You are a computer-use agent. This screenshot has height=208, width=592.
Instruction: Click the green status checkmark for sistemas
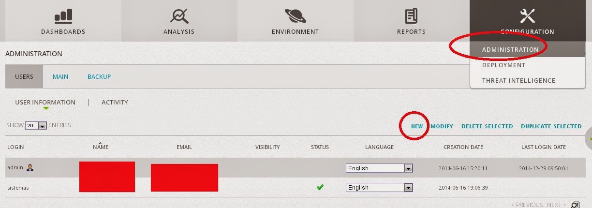[320, 187]
